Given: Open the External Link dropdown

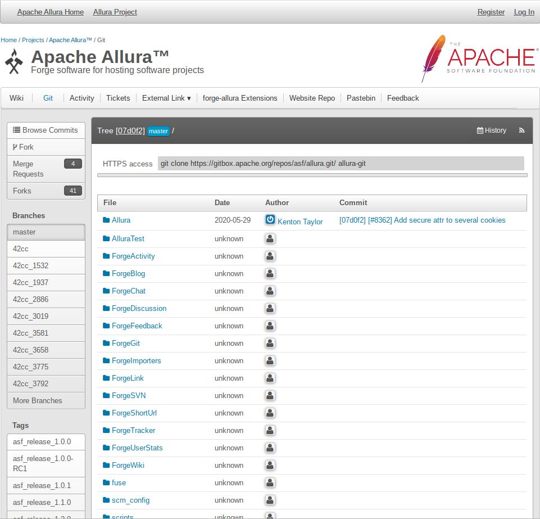Looking at the screenshot, I should tap(166, 98).
